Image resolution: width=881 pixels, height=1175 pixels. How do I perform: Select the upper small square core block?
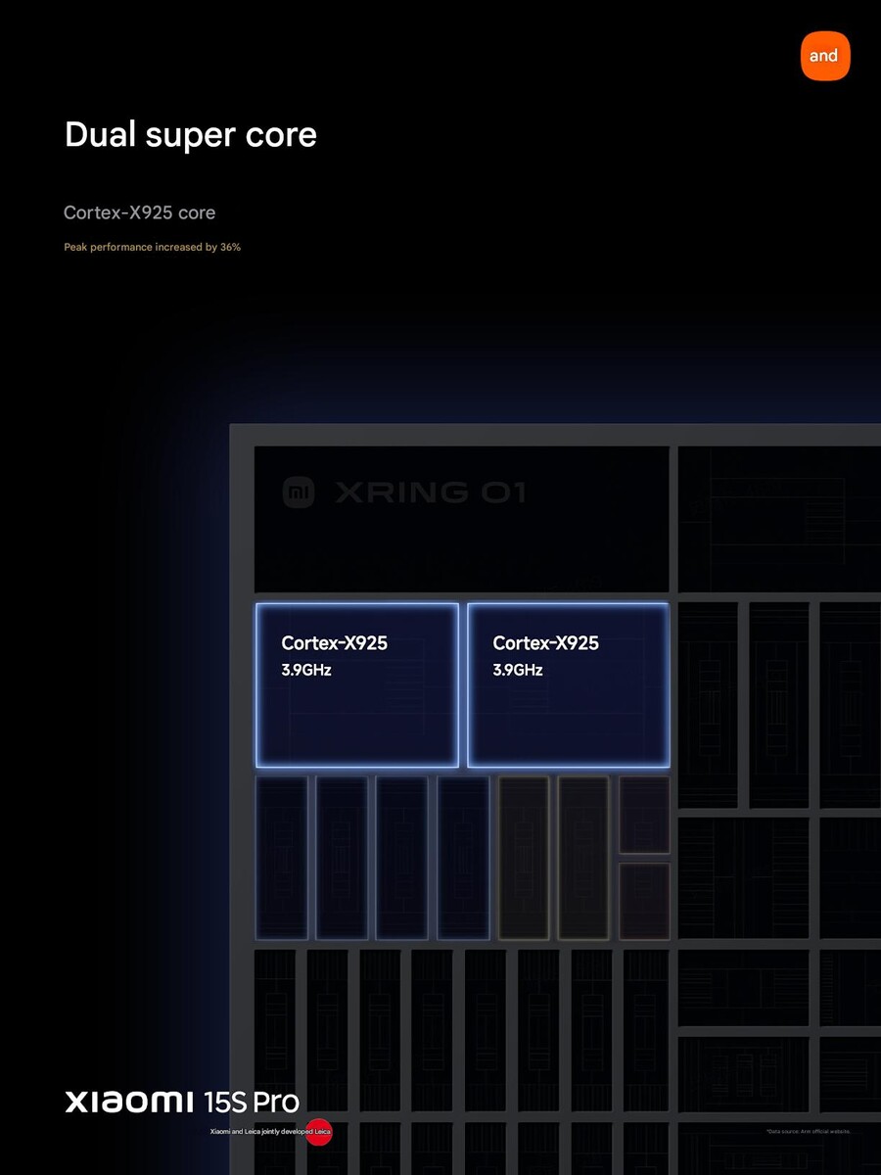coord(645,815)
